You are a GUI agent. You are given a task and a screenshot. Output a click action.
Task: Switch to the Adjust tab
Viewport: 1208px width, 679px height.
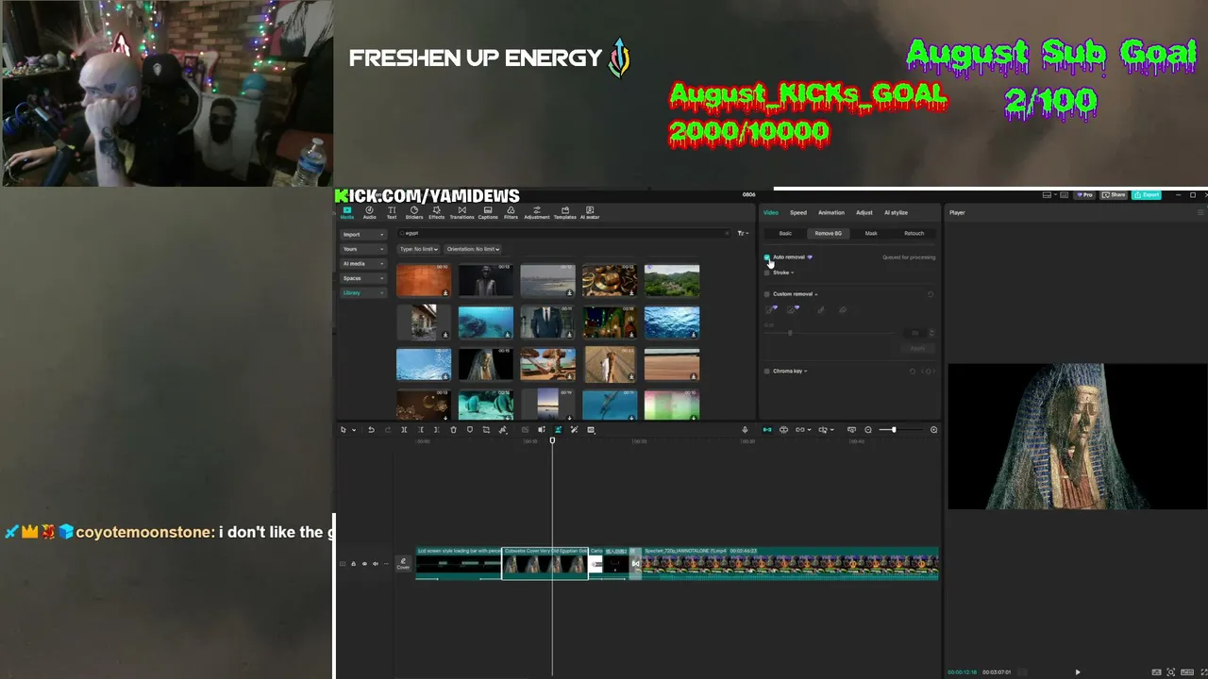click(864, 213)
